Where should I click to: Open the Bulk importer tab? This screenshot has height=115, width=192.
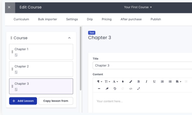tap(47, 19)
